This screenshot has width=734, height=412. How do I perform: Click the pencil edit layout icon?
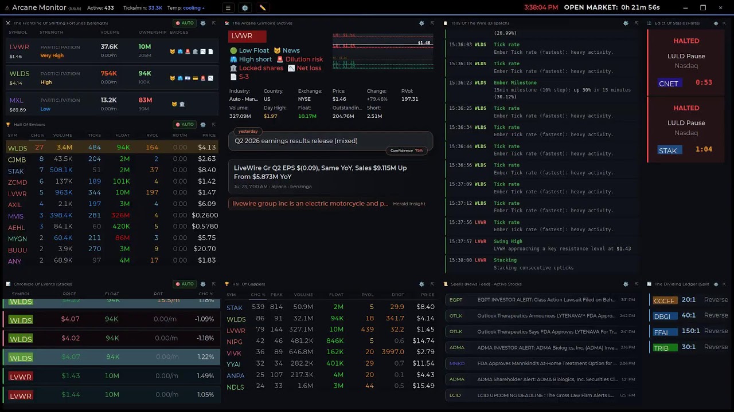click(262, 8)
